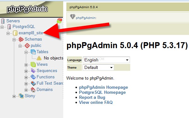
Task: Click the Welcome to phpPgAdmin text
Action: tap(90, 78)
